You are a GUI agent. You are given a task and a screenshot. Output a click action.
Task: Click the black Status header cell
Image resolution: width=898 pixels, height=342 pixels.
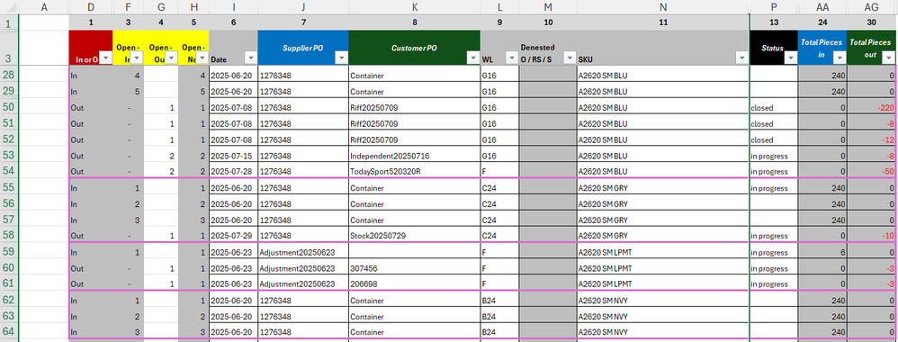click(774, 48)
